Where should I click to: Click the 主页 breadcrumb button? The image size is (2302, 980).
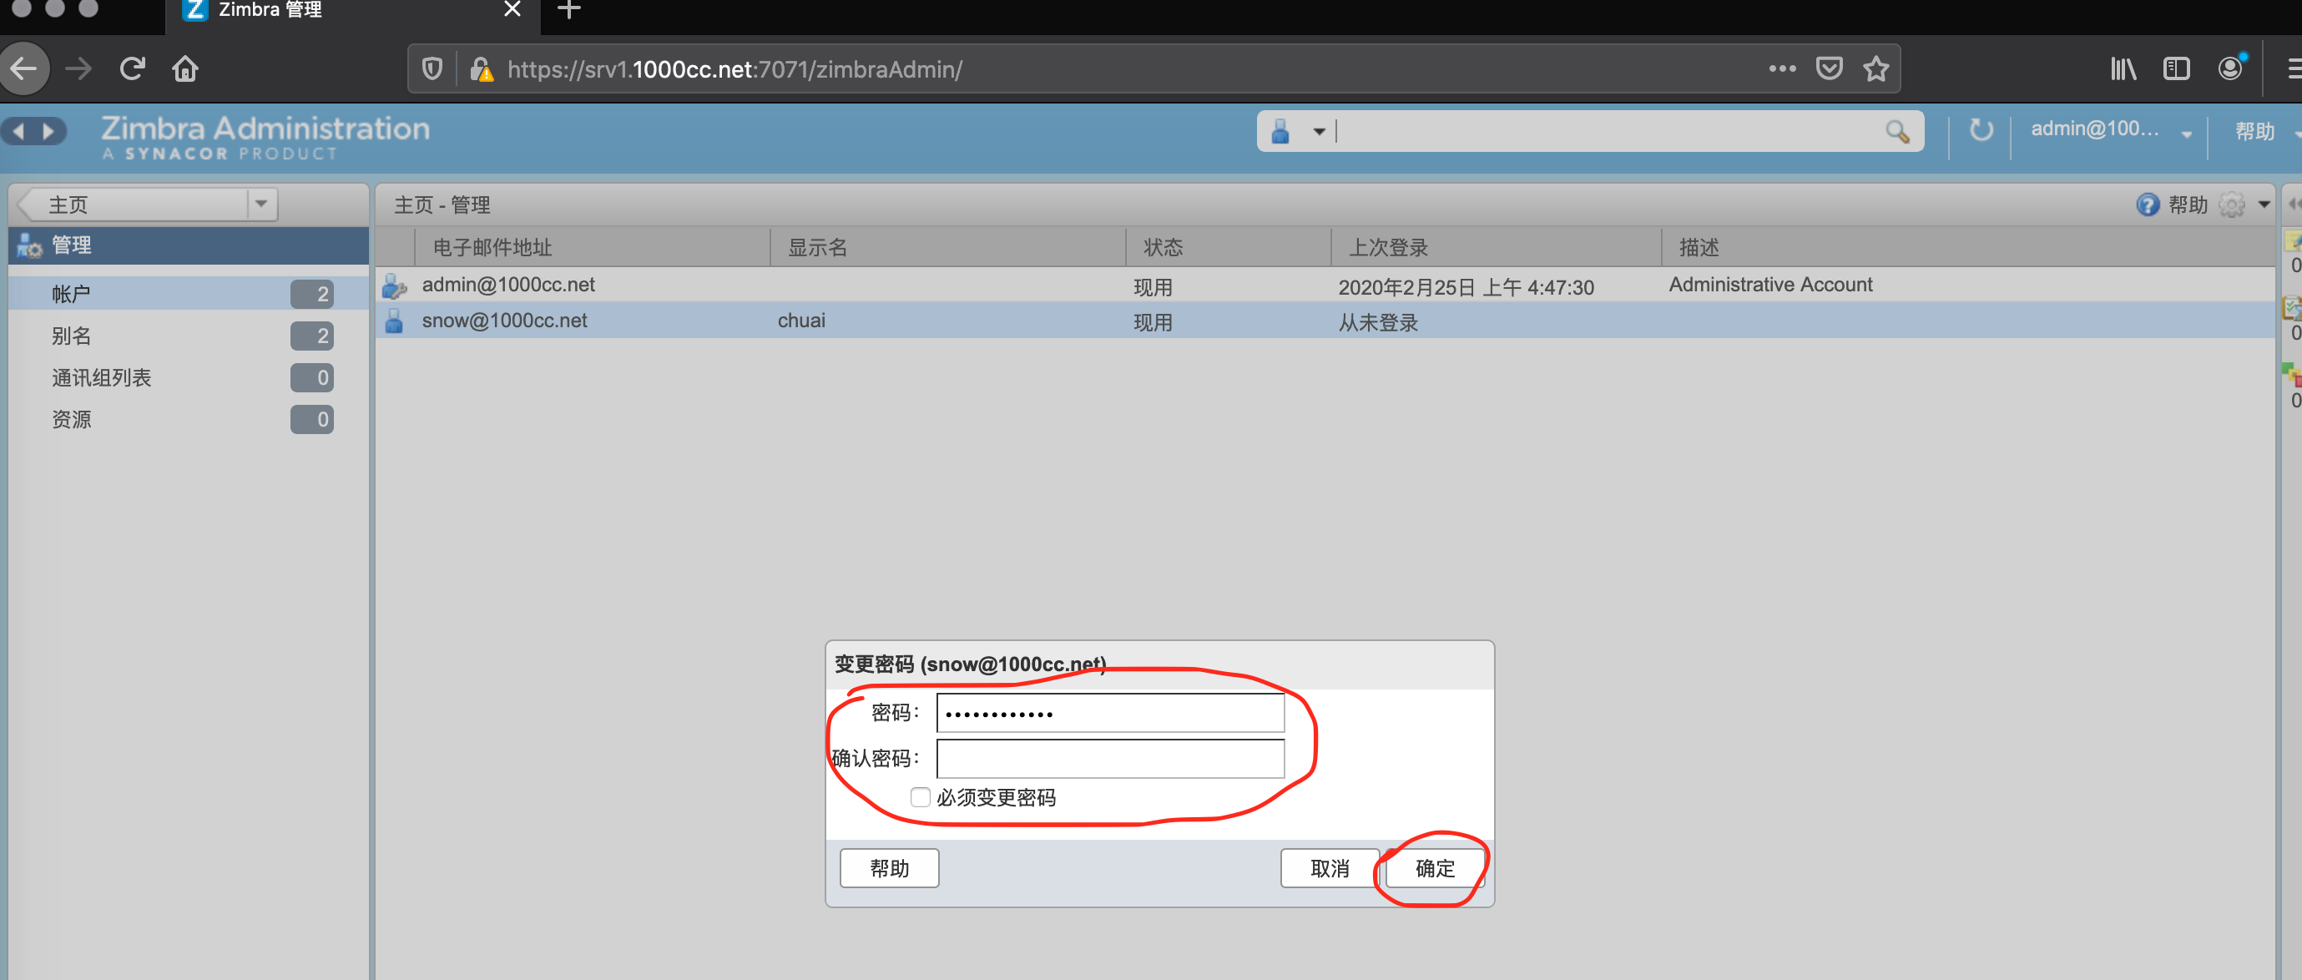[134, 204]
